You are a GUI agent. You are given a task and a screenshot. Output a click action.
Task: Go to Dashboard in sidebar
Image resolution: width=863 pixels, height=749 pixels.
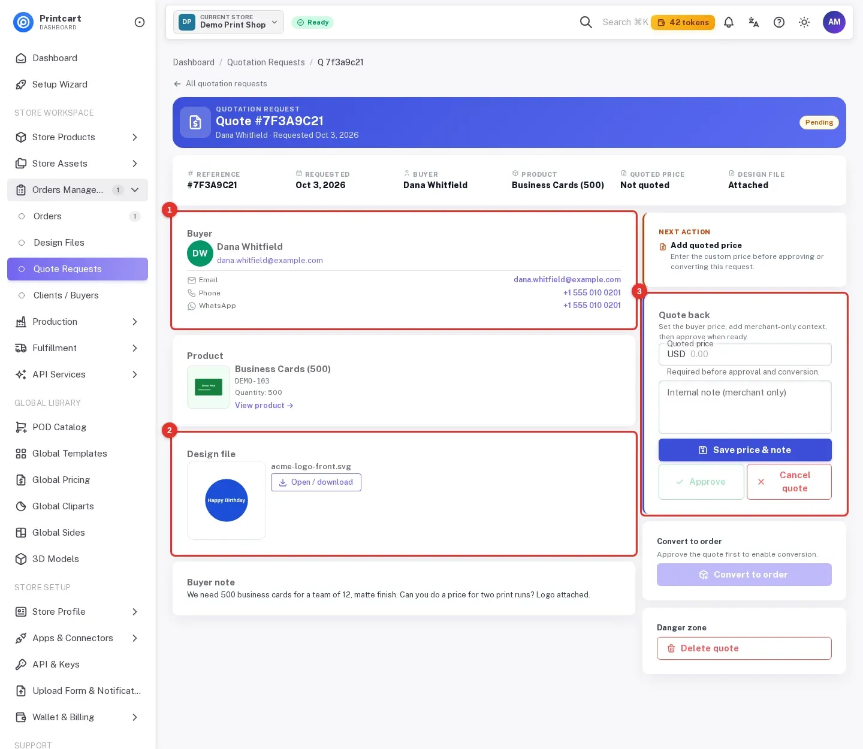tap(77, 58)
